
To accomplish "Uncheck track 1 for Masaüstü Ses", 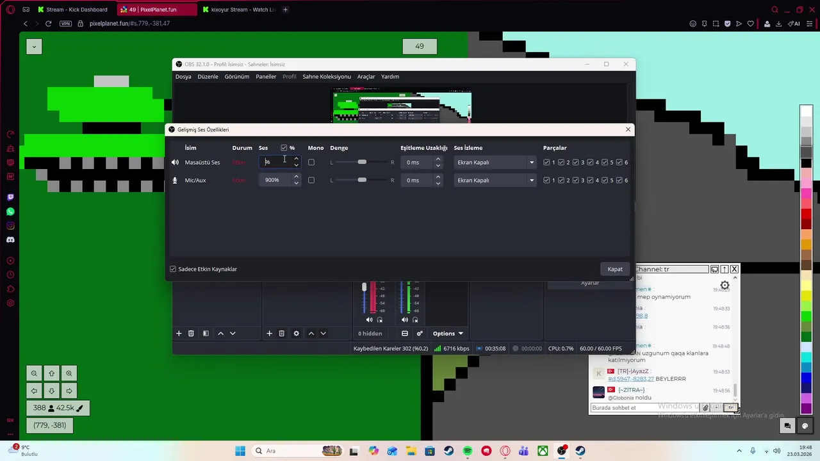I will point(546,162).
